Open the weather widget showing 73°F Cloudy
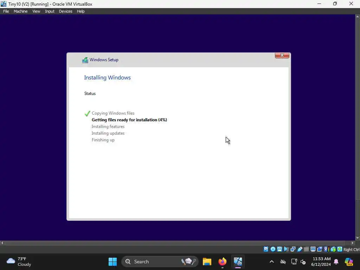The image size is (360, 270). pos(19,262)
